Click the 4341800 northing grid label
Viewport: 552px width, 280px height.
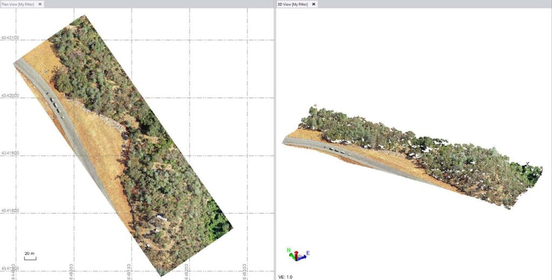10,211
